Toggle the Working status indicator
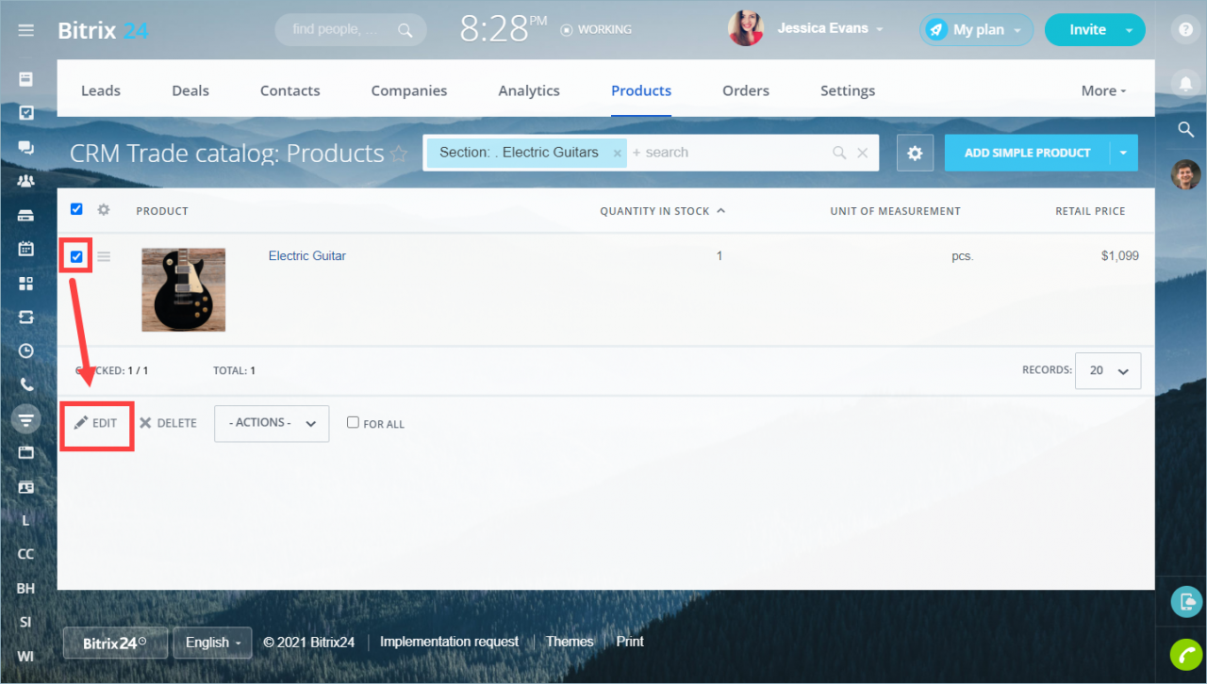This screenshot has height=684, width=1207. (596, 29)
